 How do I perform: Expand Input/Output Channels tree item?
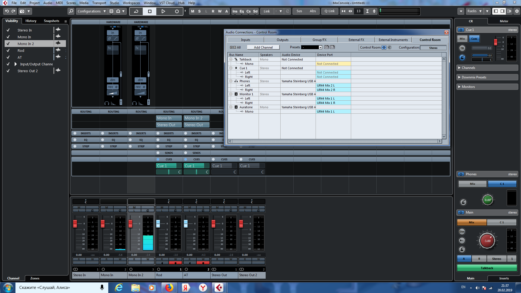point(15,64)
